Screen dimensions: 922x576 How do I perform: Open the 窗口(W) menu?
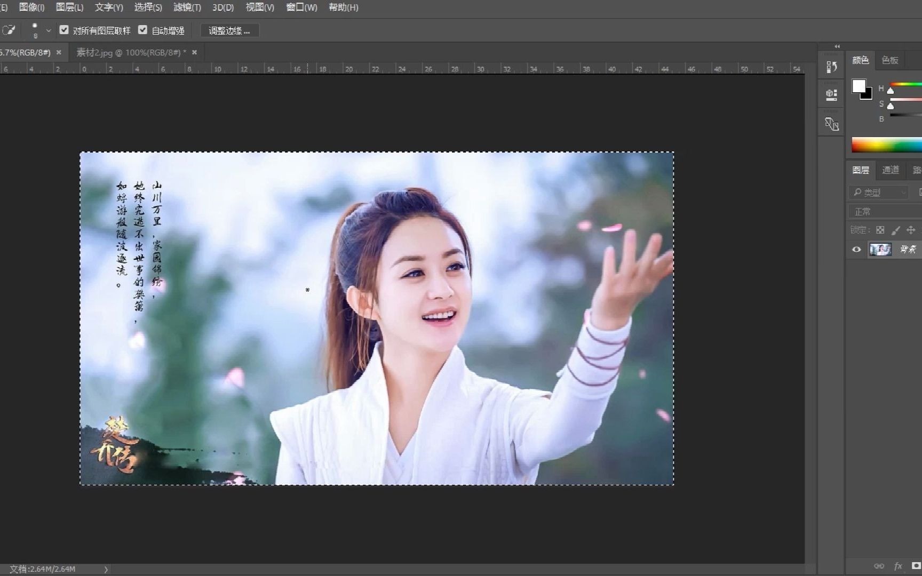(x=301, y=7)
